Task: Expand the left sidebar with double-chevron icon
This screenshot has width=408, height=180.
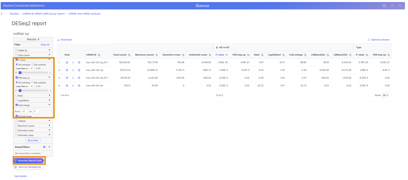Action: point(2,14)
